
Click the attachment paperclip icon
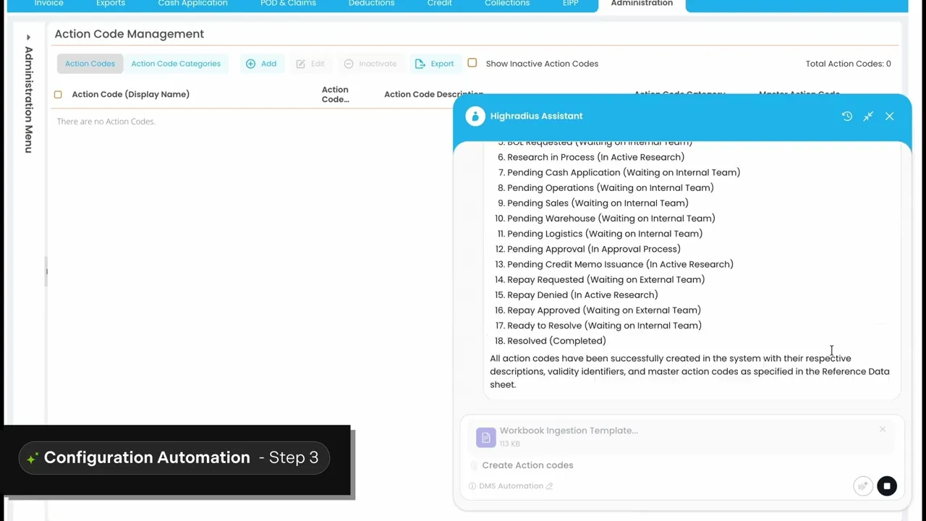click(474, 465)
